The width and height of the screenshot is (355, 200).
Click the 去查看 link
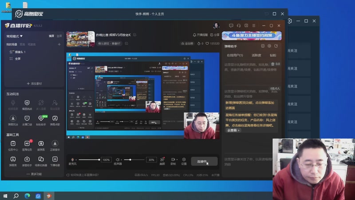point(233,130)
